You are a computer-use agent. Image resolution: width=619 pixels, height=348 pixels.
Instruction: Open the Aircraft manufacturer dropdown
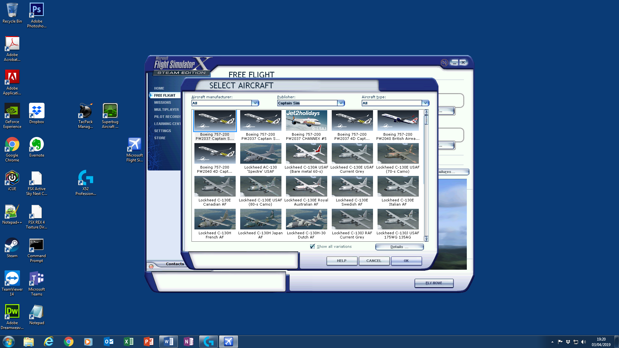(x=255, y=103)
